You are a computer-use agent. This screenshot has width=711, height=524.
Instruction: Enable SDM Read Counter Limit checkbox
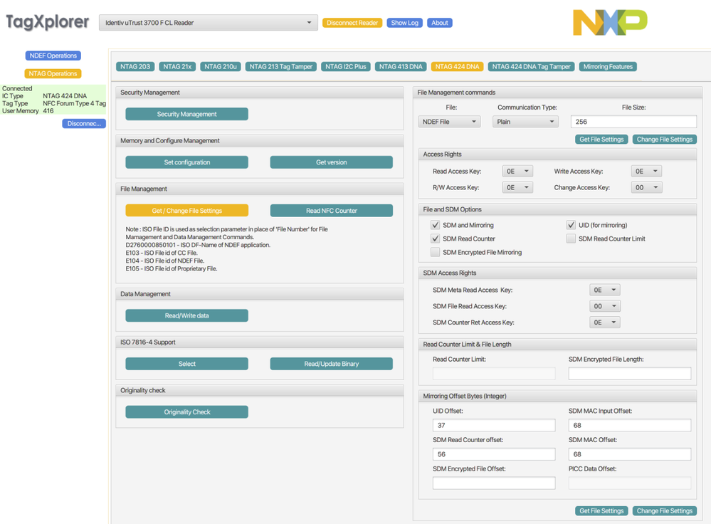coord(571,239)
